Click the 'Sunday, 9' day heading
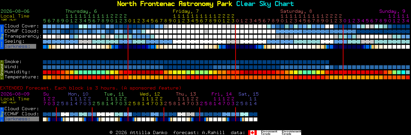Image resolution: width=411 pixels, height=135 pixels. 392,11
